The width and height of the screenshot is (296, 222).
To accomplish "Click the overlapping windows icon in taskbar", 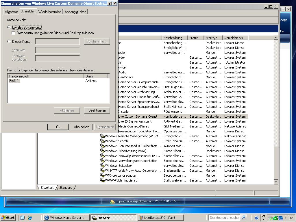I will [x=264, y=216].
